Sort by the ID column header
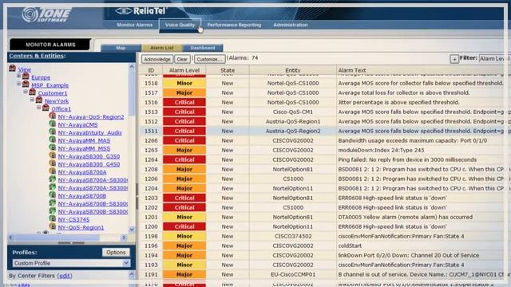The height and width of the screenshot is (287, 511). click(x=151, y=70)
